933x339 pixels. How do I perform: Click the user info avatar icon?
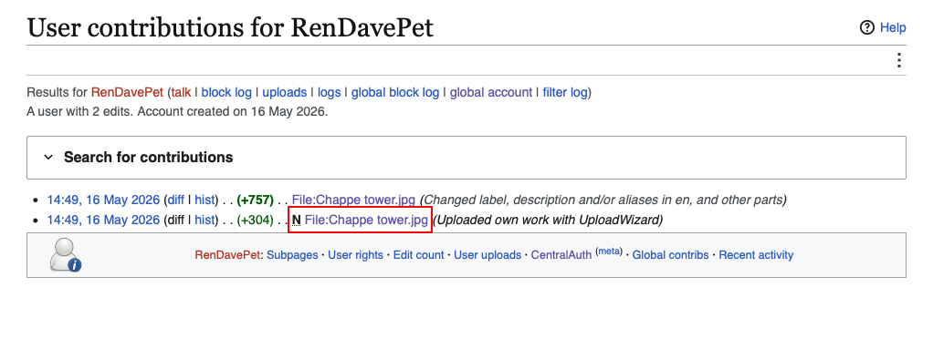pyautogui.click(x=65, y=254)
